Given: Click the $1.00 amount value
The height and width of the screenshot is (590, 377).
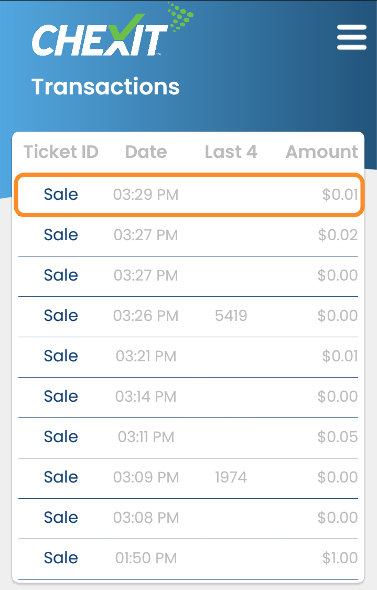Looking at the screenshot, I should tap(340, 558).
